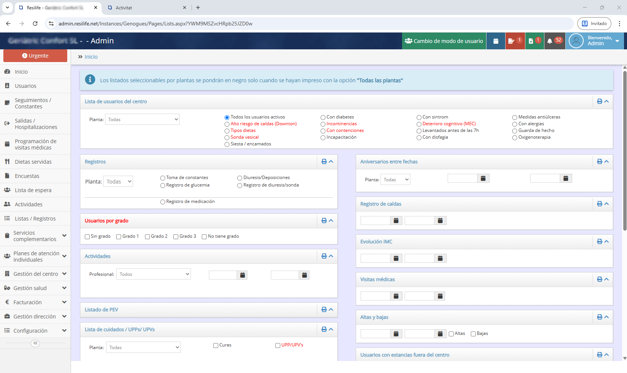Collapse the left sidebar with double-arrow button

[x=35, y=343]
